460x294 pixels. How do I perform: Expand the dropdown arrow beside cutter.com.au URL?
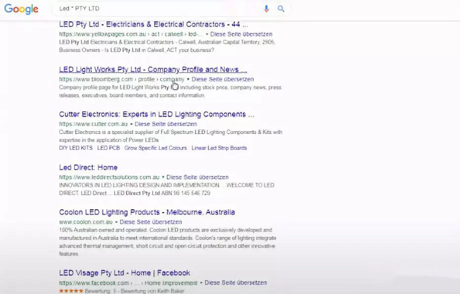(x=131, y=124)
